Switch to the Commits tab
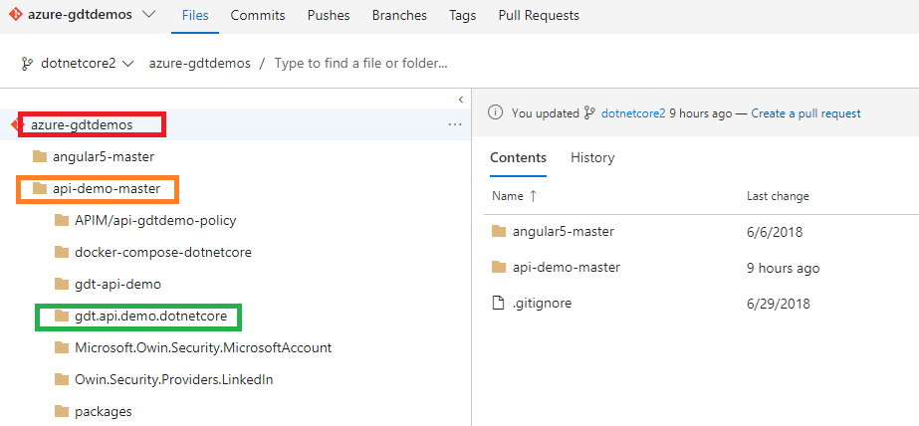Image resolution: width=919 pixels, height=426 pixels. [258, 15]
